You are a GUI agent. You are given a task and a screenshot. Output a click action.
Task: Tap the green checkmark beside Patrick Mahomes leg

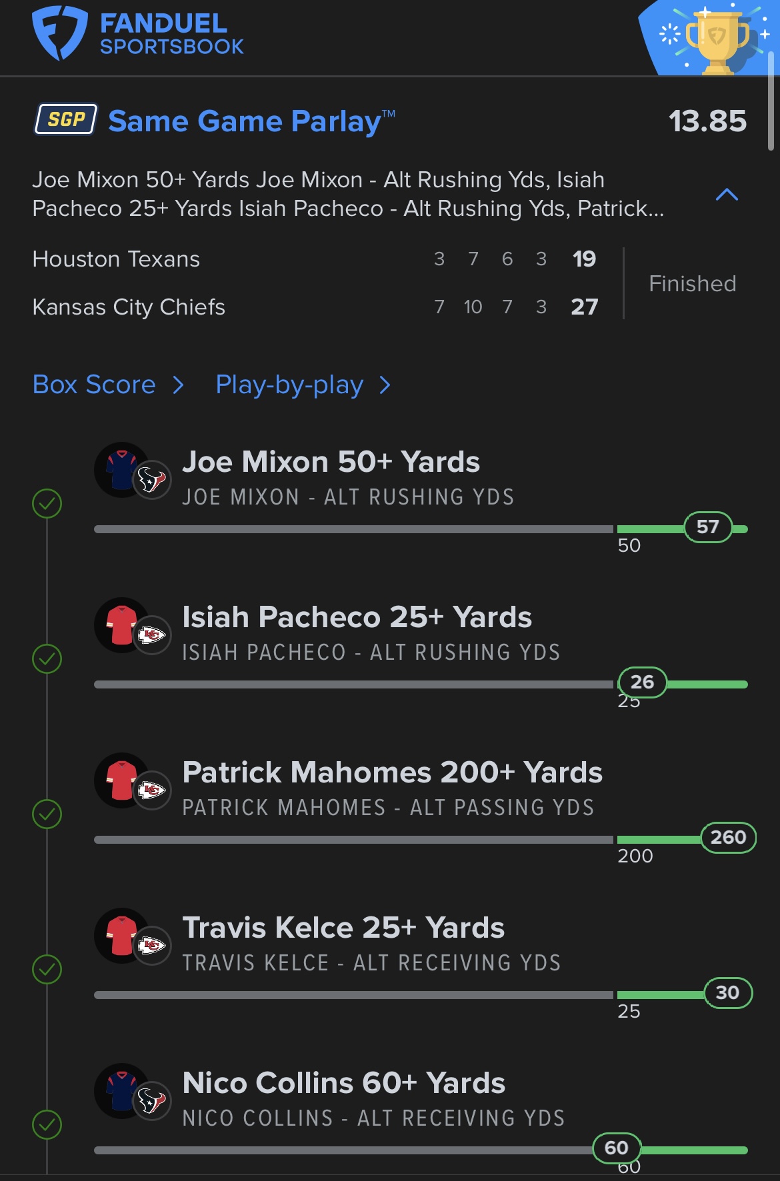(47, 814)
